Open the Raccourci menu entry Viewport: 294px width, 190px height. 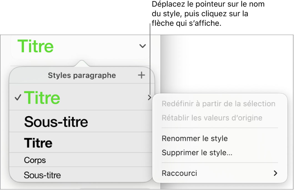tap(179, 173)
